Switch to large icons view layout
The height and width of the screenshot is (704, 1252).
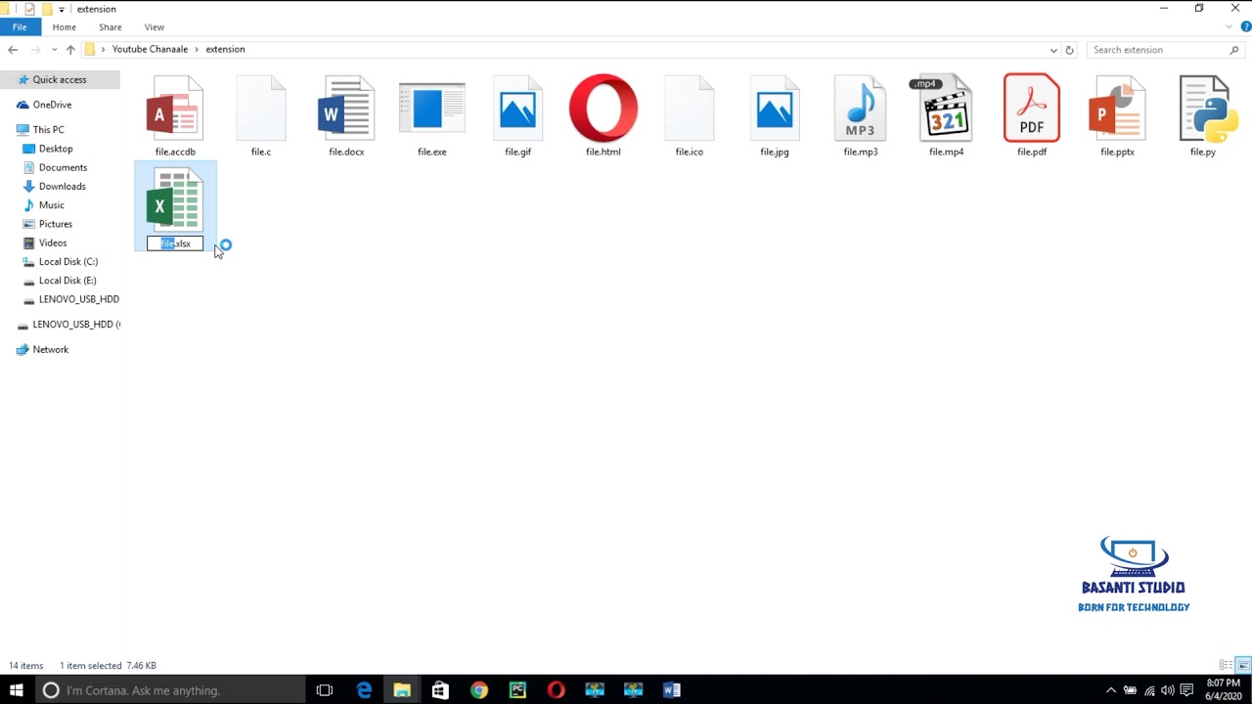pyautogui.click(x=1243, y=665)
